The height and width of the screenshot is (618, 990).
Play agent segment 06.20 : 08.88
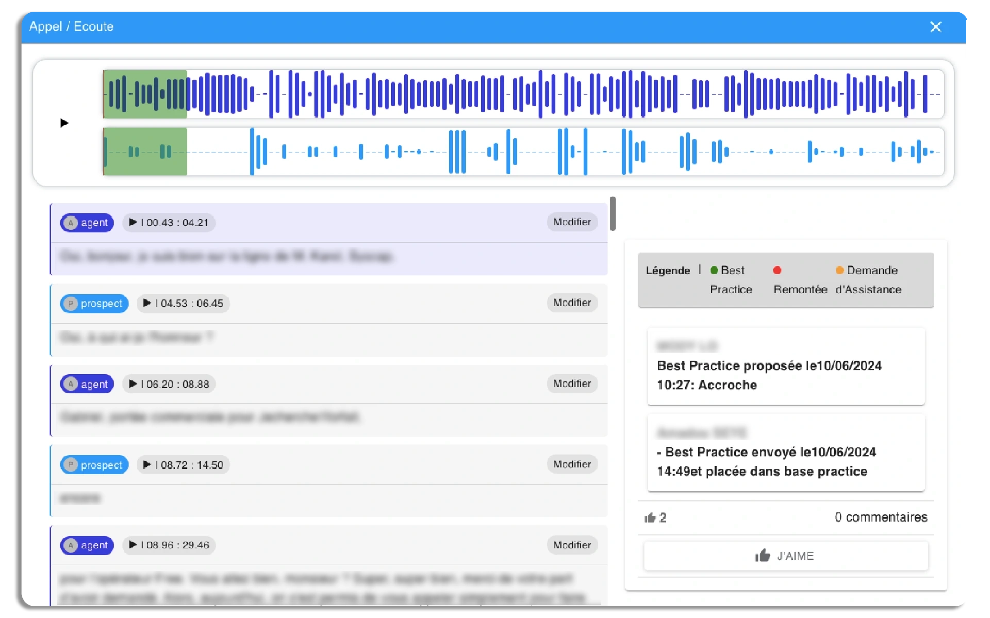point(133,384)
